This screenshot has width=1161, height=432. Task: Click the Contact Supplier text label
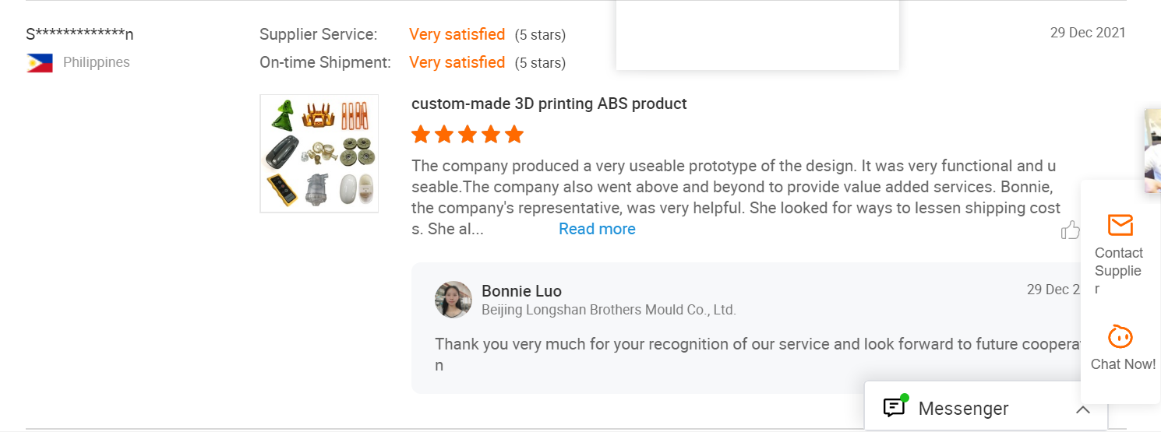1118,271
